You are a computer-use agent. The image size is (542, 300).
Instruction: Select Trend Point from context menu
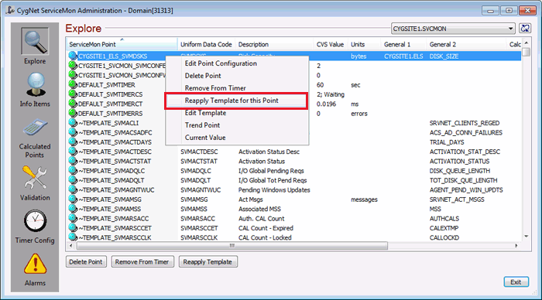[x=237, y=125]
